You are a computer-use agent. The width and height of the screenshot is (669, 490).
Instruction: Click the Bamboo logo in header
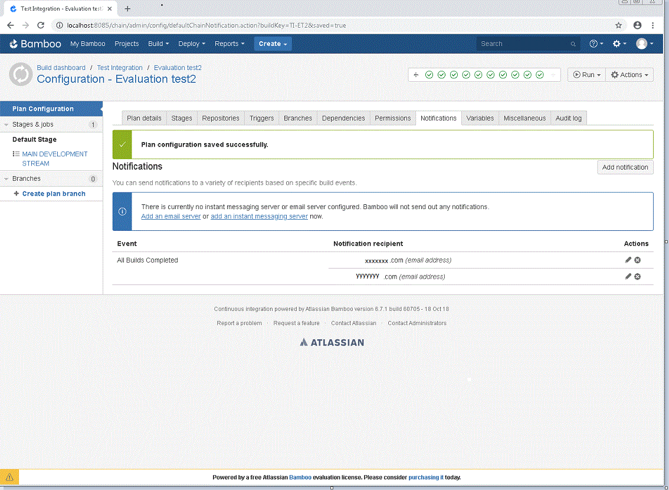tap(35, 44)
